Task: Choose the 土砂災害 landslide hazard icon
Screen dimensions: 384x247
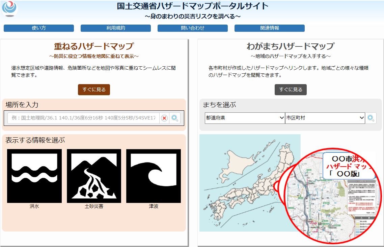Action: pyautogui.click(x=94, y=176)
